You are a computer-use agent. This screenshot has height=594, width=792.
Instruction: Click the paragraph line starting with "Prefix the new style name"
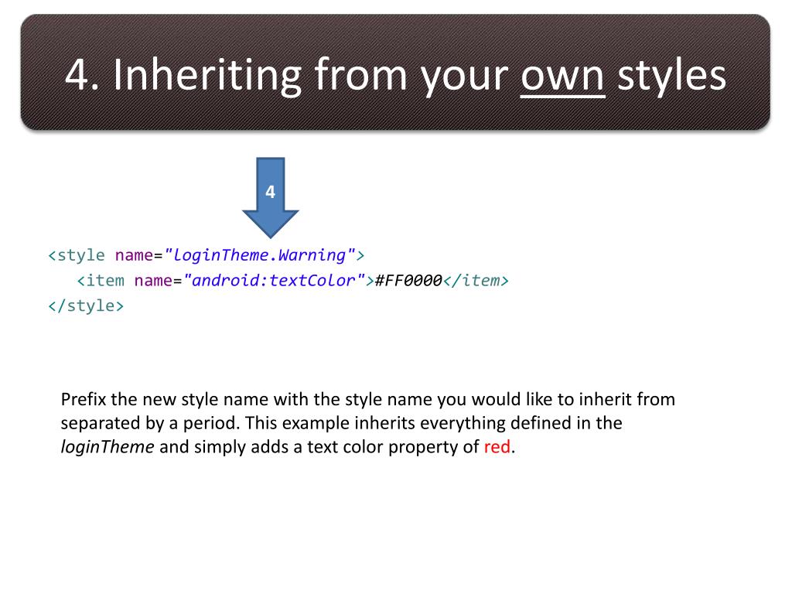(x=367, y=399)
